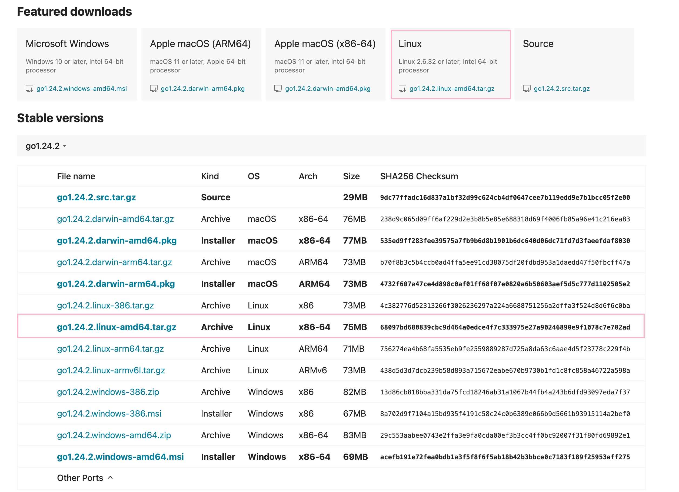Select the Linux featured card title

tap(410, 44)
